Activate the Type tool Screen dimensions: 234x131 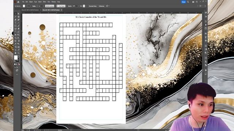(x=15, y=23)
